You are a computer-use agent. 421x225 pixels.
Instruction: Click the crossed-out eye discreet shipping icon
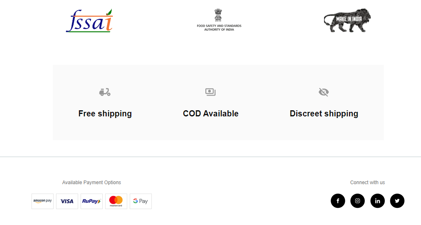[x=324, y=92]
